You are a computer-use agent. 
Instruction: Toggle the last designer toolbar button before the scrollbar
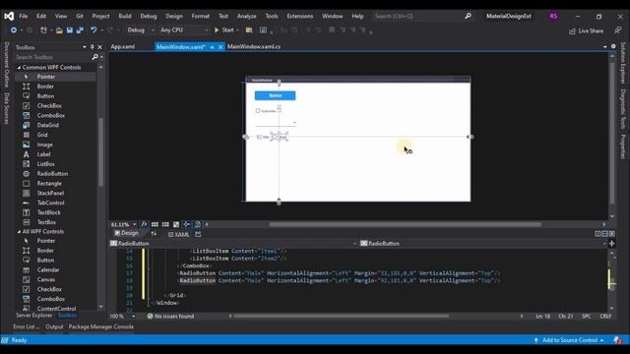(x=198, y=224)
